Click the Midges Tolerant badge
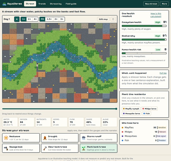This screenshot has height=161, width=171. (162, 132)
